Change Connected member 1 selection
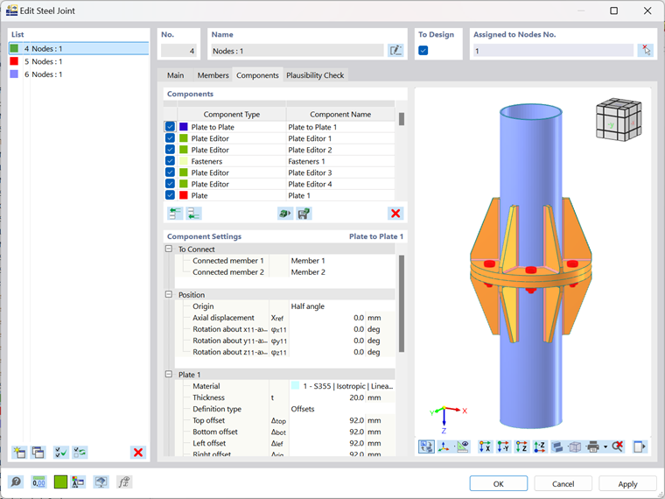665x499 pixels. click(x=342, y=261)
